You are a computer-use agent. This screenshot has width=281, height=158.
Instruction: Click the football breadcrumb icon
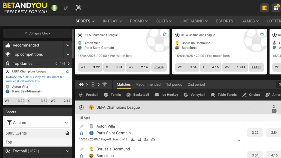pos(93,84)
